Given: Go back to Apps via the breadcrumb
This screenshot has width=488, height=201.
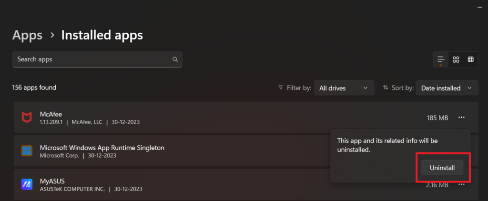Looking at the screenshot, I should click(27, 35).
